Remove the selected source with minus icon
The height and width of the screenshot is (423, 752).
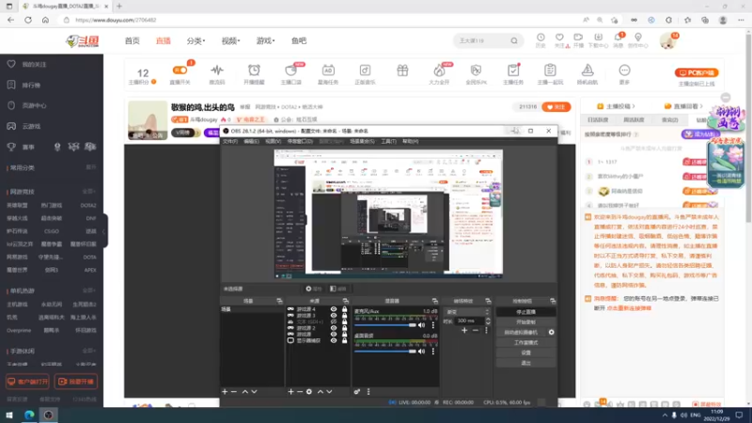(x=300, y=392)
